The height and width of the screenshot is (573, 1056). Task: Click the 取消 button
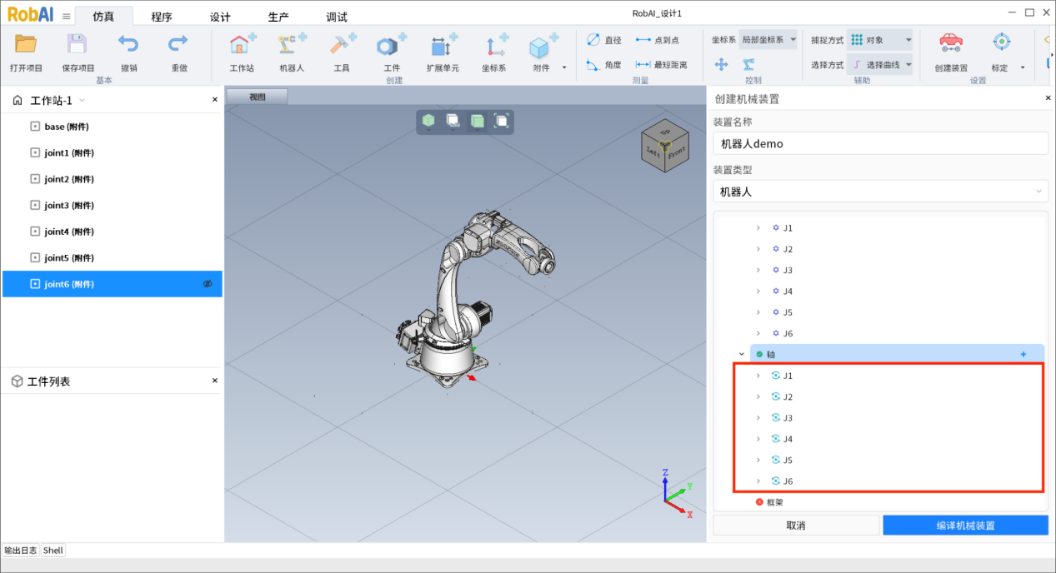(x=796, y=526)
